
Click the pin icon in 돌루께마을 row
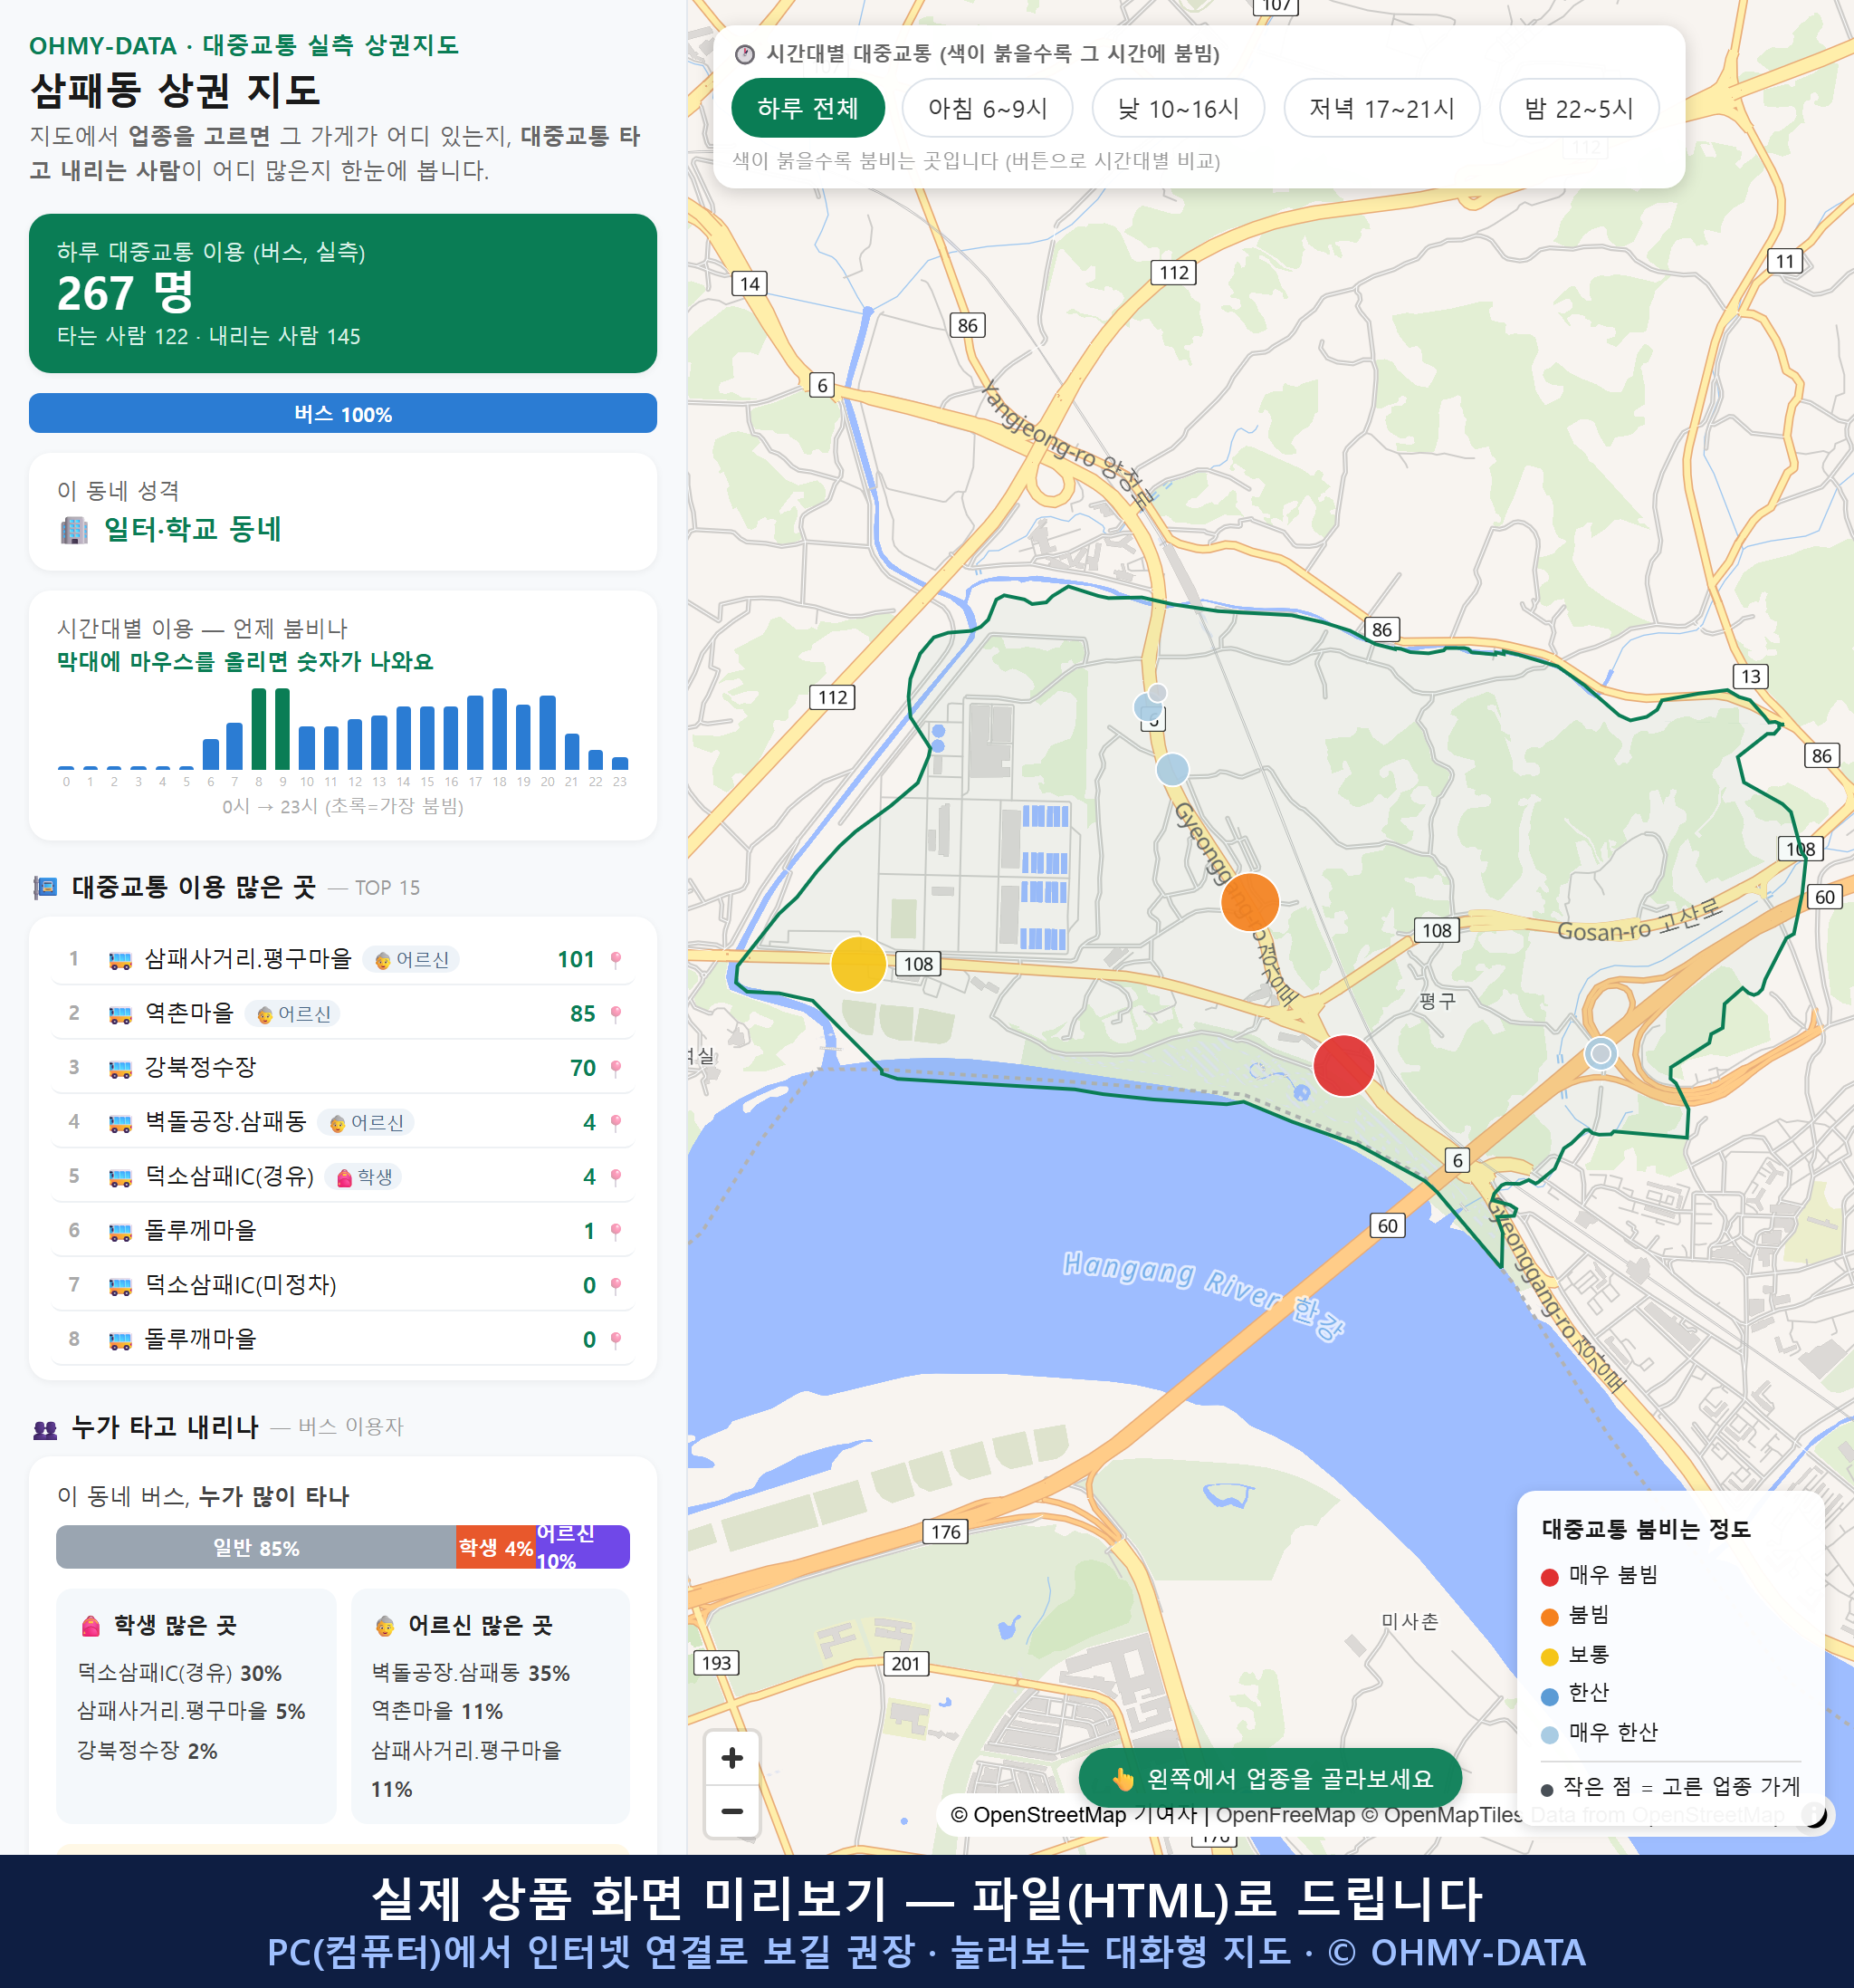[x=616, y=1231]
